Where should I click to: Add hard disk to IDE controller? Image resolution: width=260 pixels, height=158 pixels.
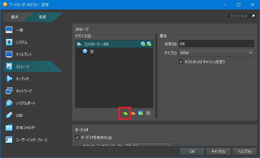click(149, 44)
